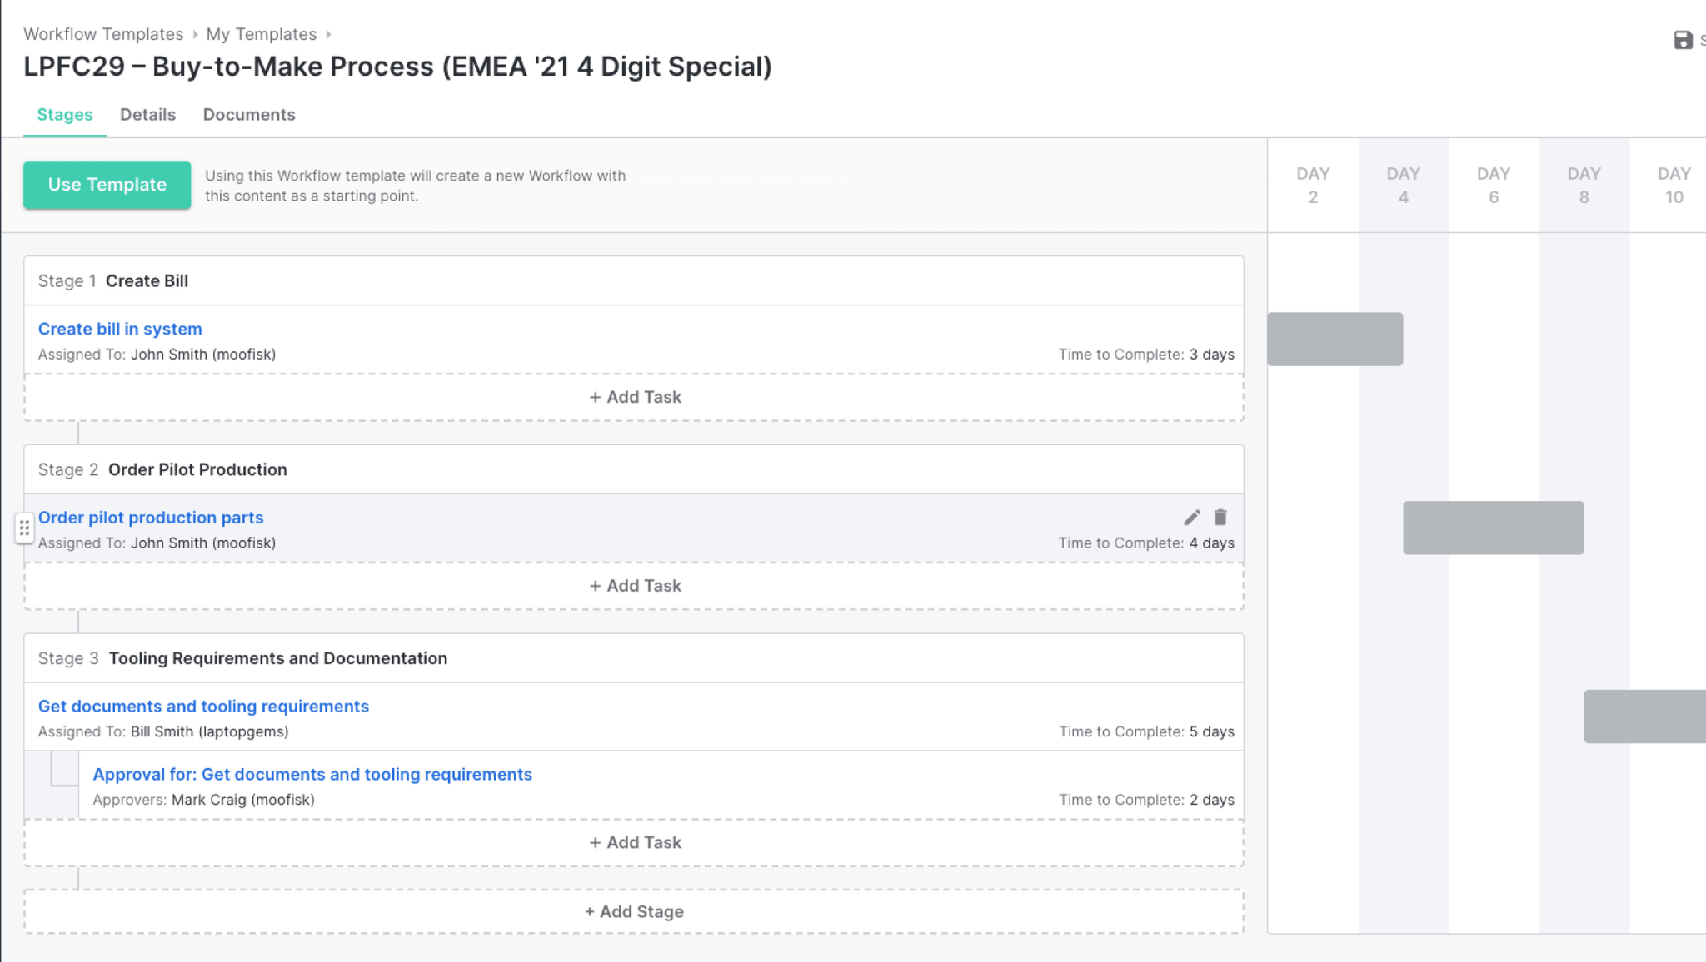This screenshot has width=1706, height=962.
Task: Click Add Task under Order Pilot Production stage
Action: click(635, 586)
